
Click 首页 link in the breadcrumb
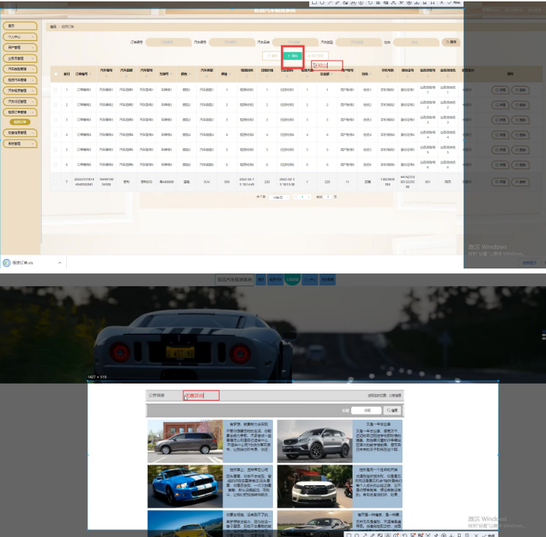(x=53, y=27)
